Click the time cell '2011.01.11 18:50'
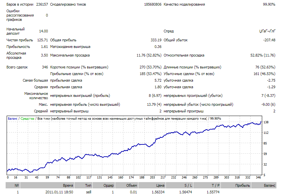289x194 pixels. coord(59,192)
